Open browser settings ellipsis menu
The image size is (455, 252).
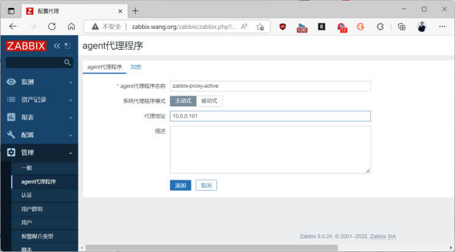point(442,27)
